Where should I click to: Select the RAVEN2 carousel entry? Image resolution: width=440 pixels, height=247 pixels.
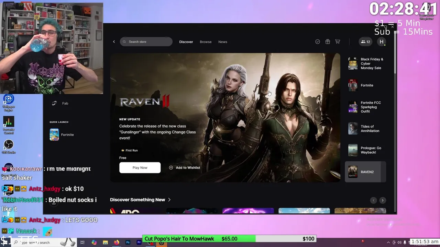[x=365, y=172]
